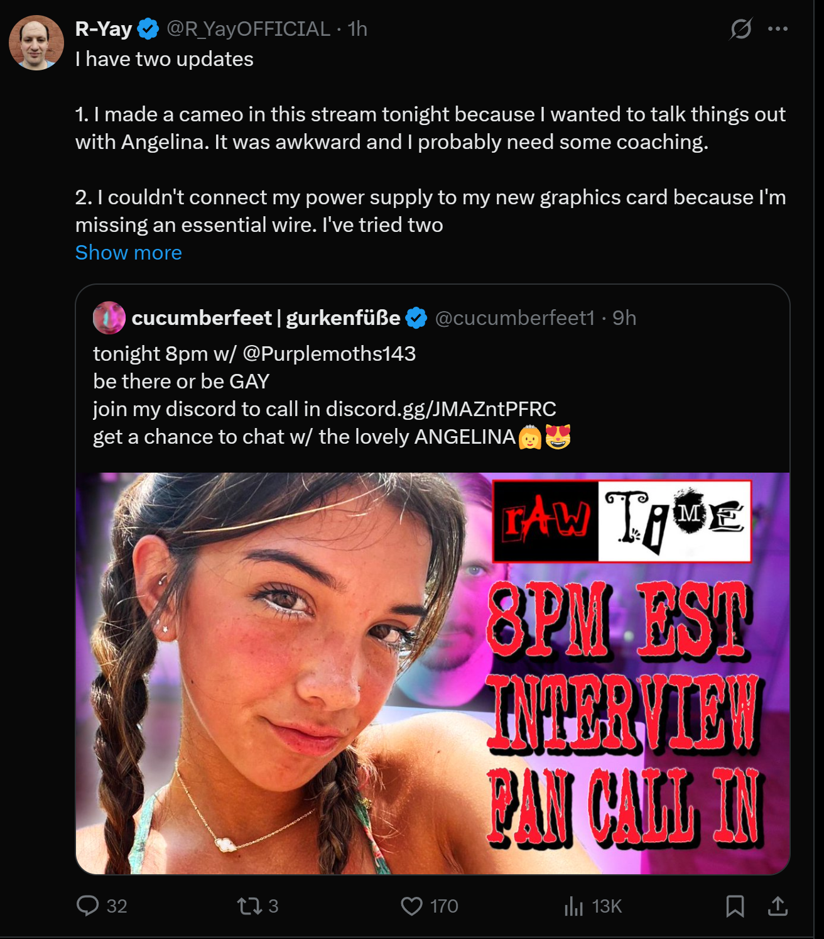This screenshot has height=939, width=824.
Task: Click cucumberfeet | gurkenfüße display name
Action: coord(266,318)
